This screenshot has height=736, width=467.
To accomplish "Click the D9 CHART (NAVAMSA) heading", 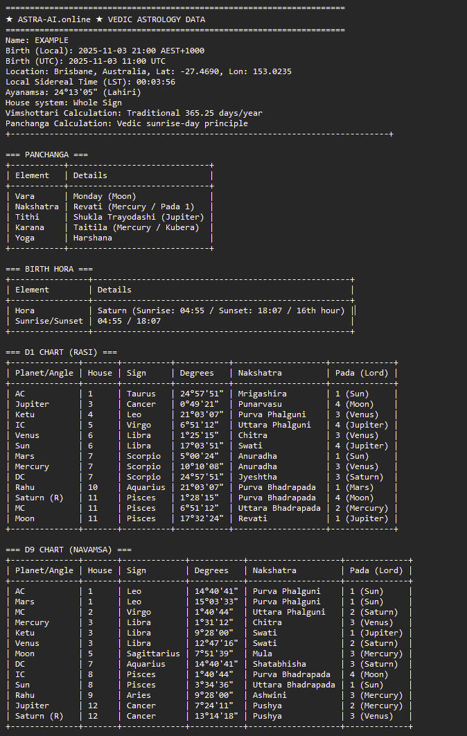I will pyautogui.click(x=68, y=550).
